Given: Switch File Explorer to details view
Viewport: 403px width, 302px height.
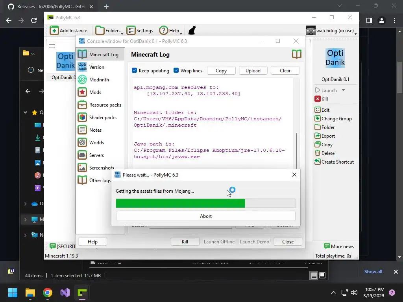Looking at the screenshot, I should [x=314, y=276].
